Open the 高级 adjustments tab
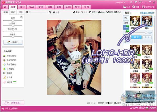This screenshot has width=157, height=112. tap(13, 12)
